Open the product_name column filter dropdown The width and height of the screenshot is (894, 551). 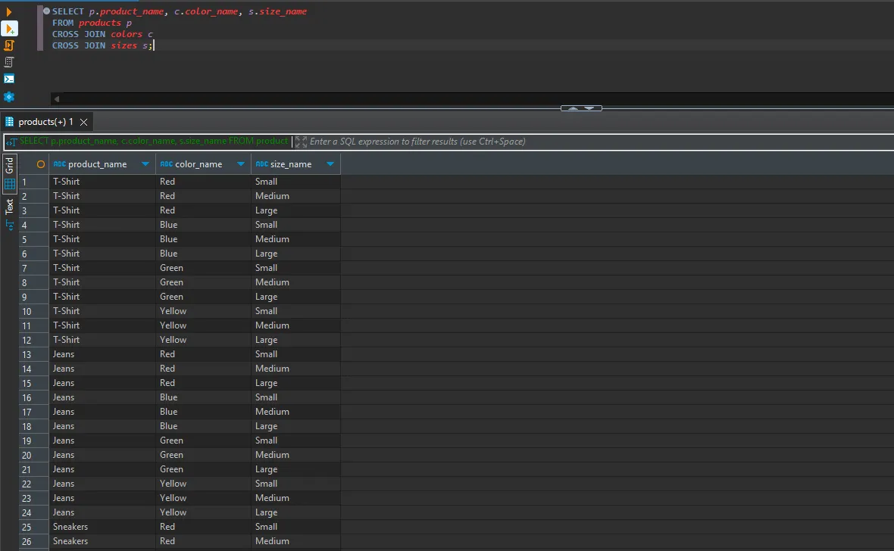pos(145,164)
